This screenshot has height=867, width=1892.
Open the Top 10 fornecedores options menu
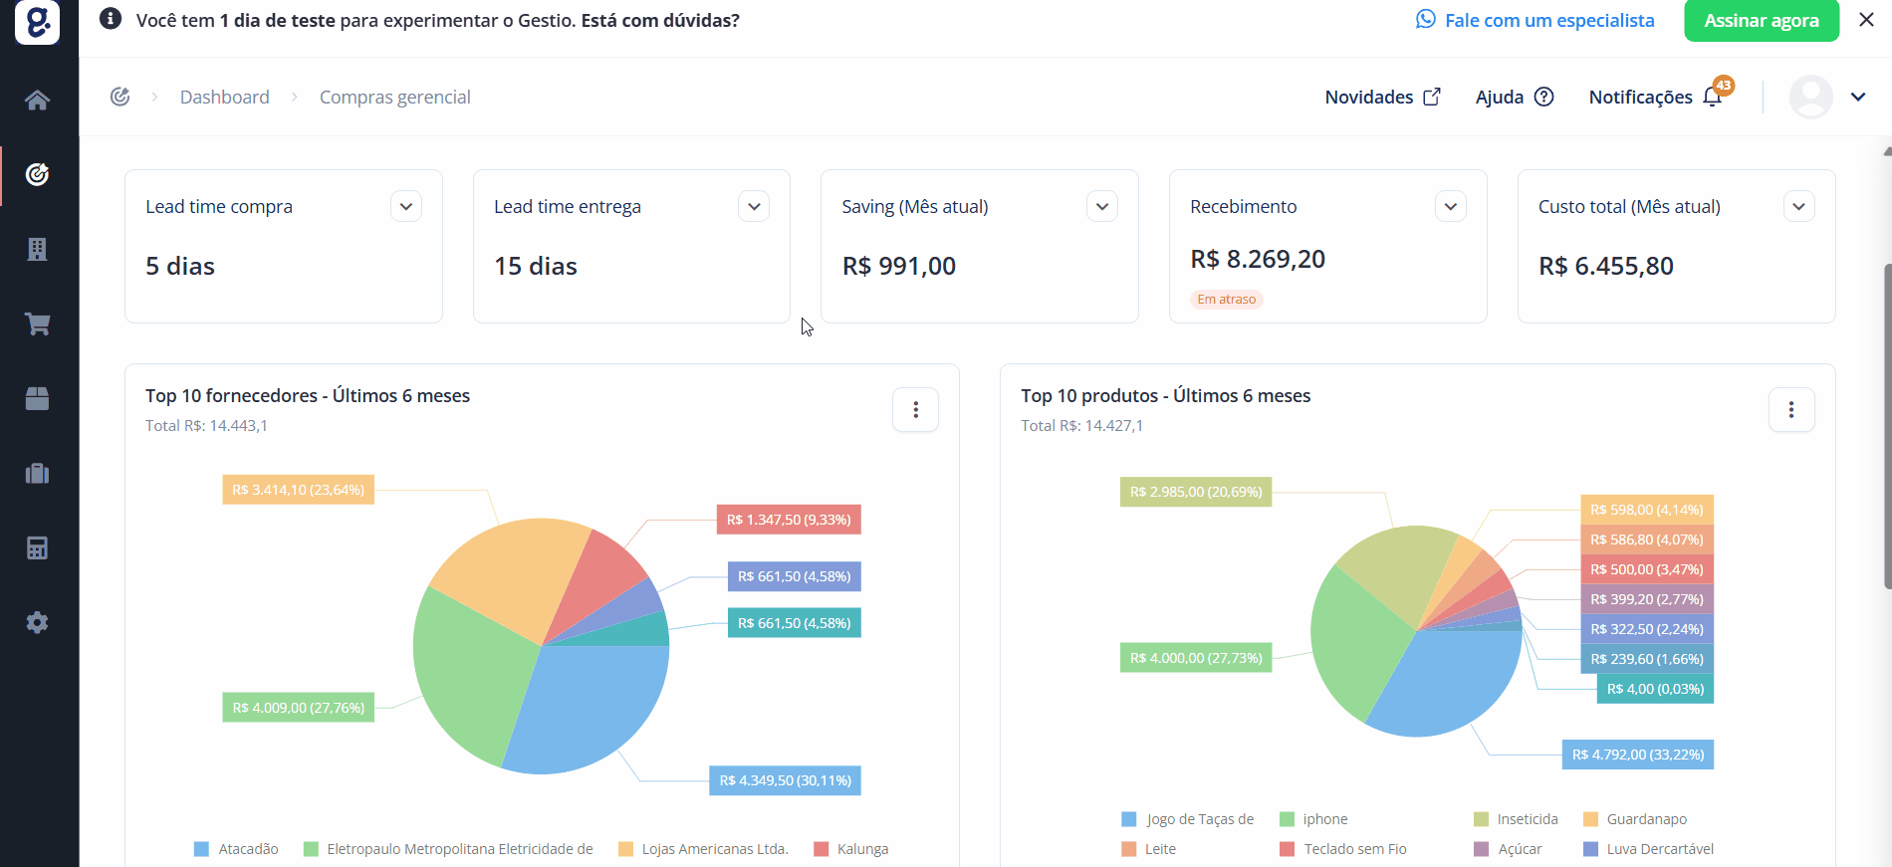(915, 409)
